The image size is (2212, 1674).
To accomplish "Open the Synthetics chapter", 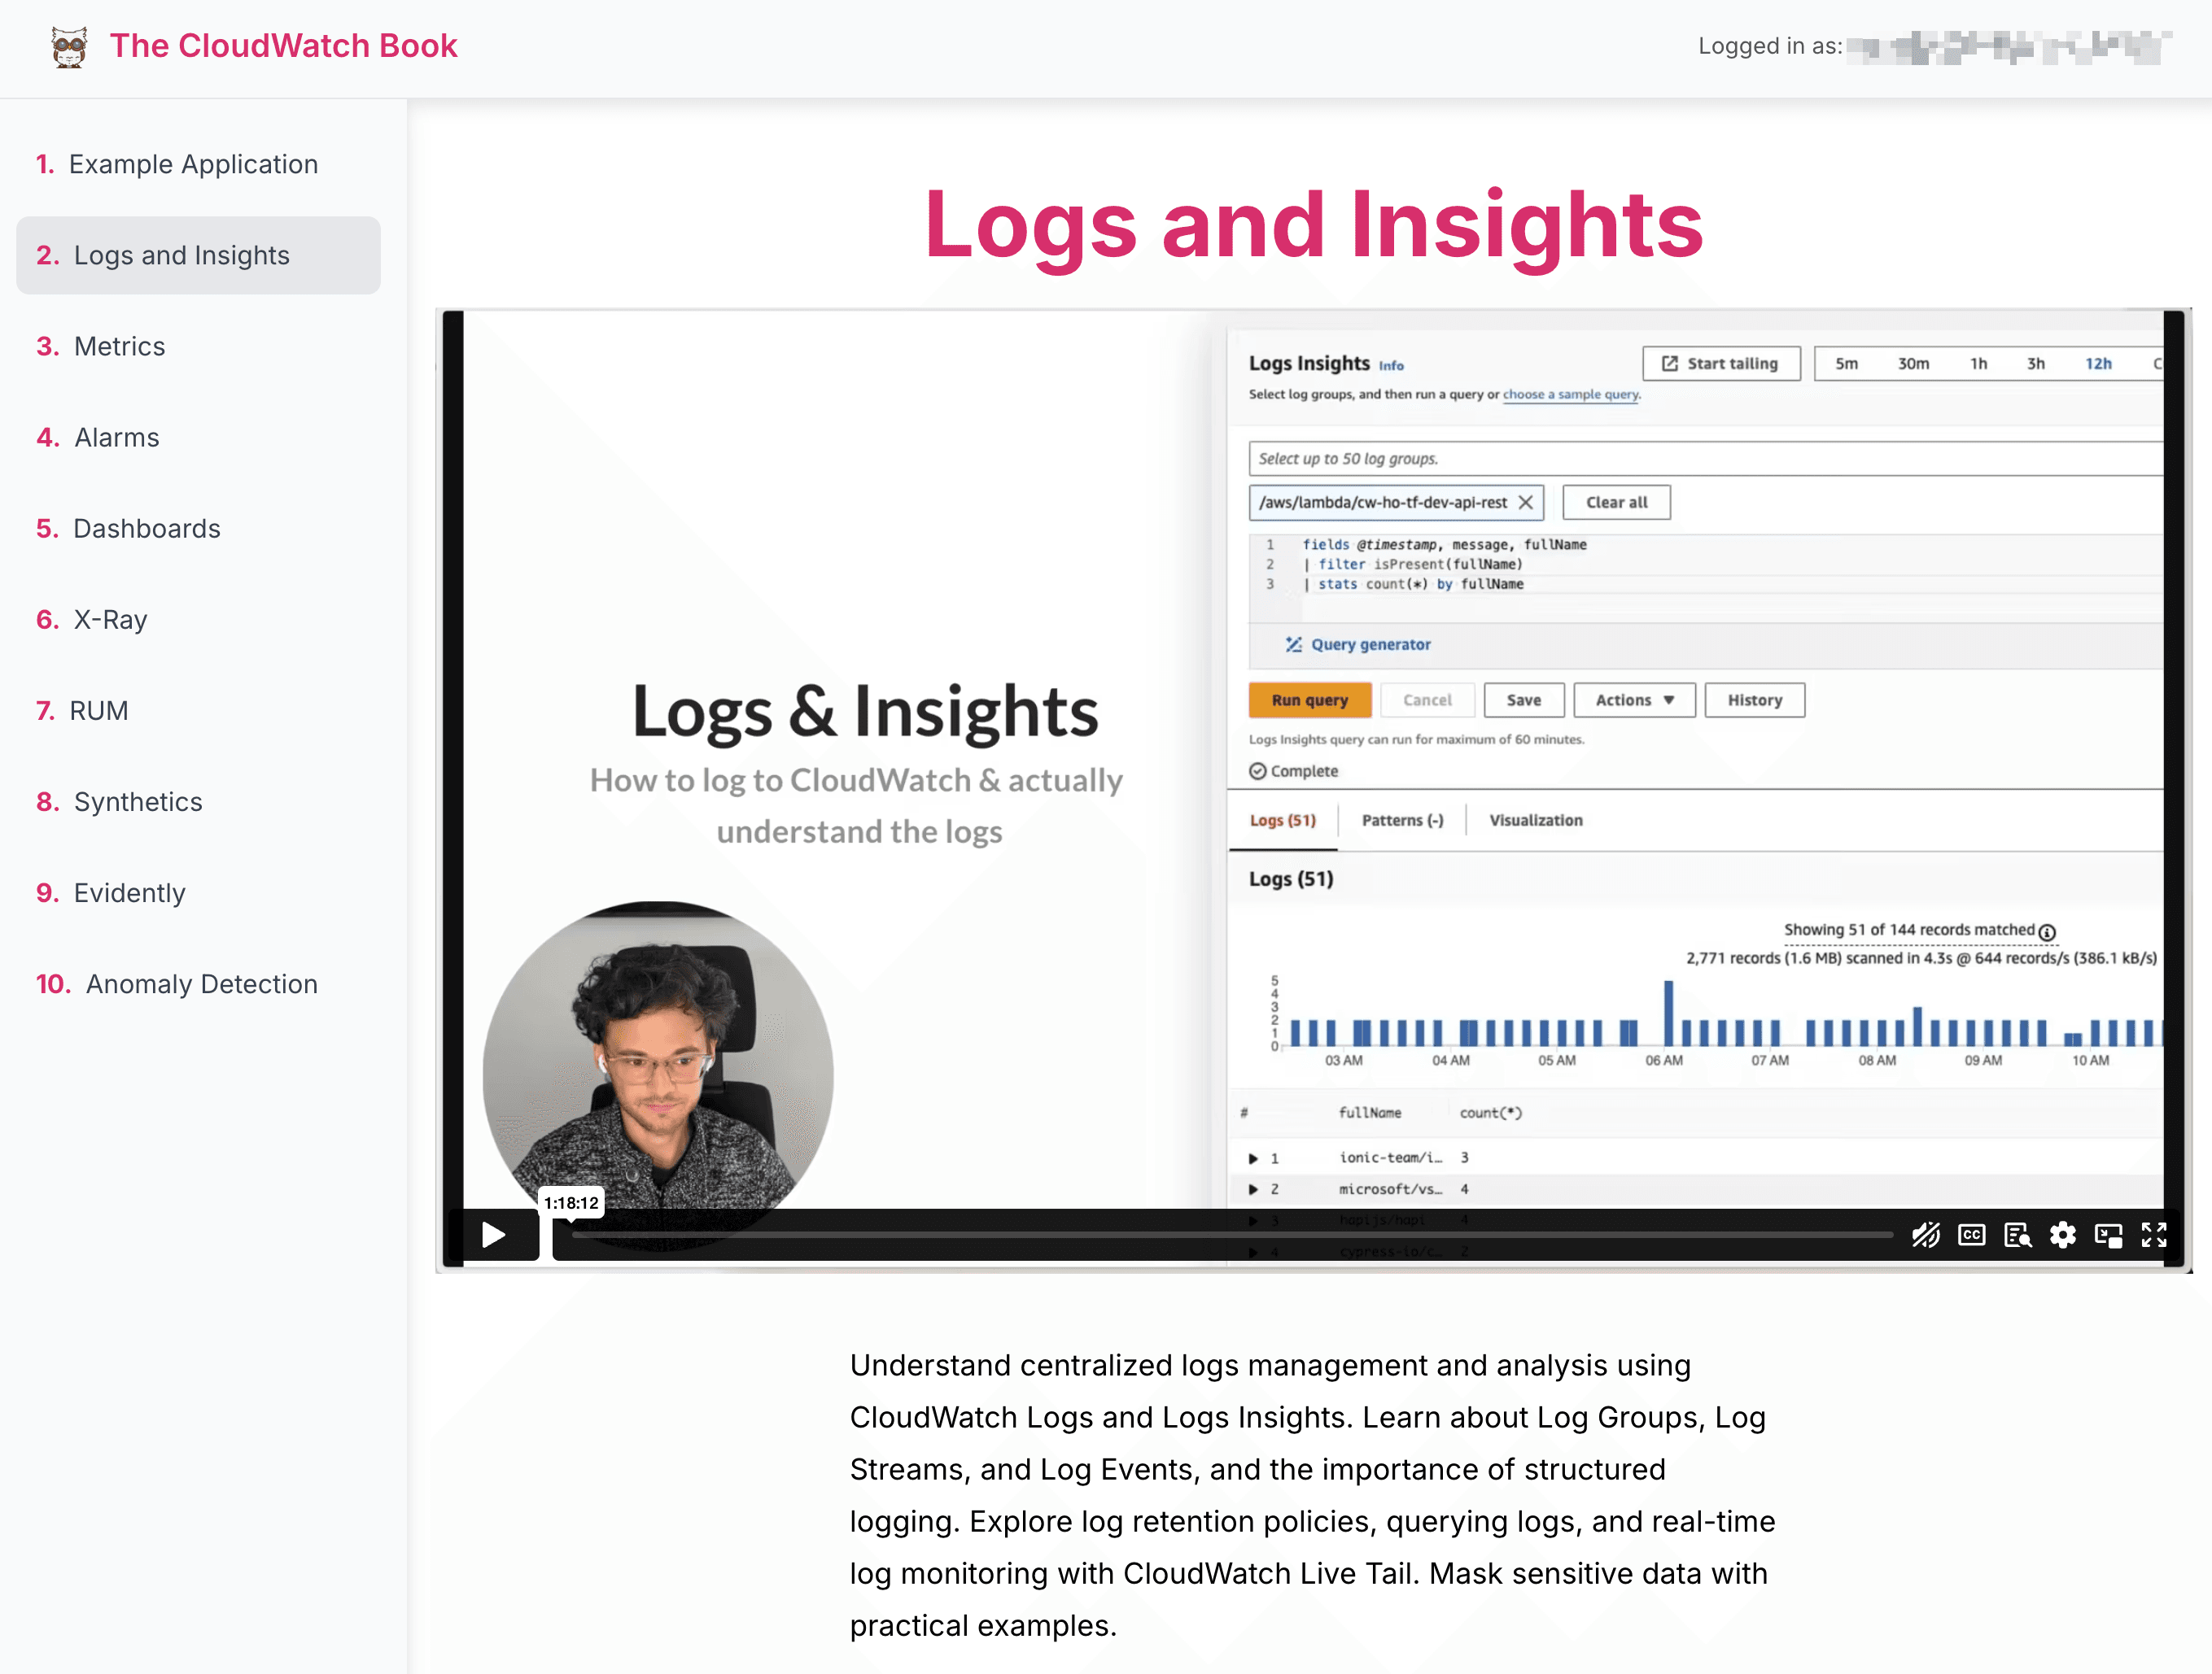I will click(198, 801).
